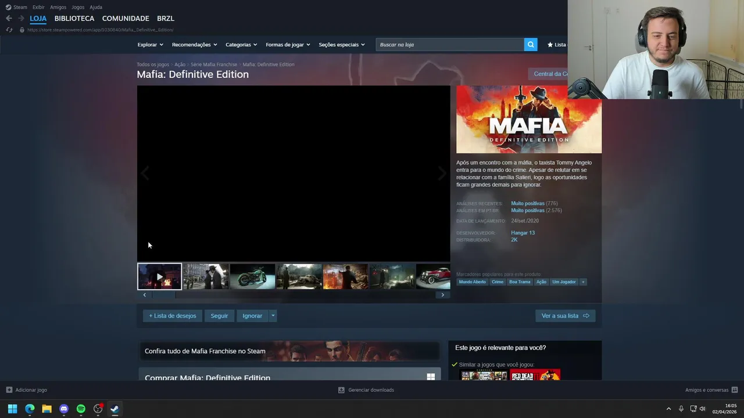
Task: Switch to the COMUNIDADE tab
Action: [x=126, y=19]
